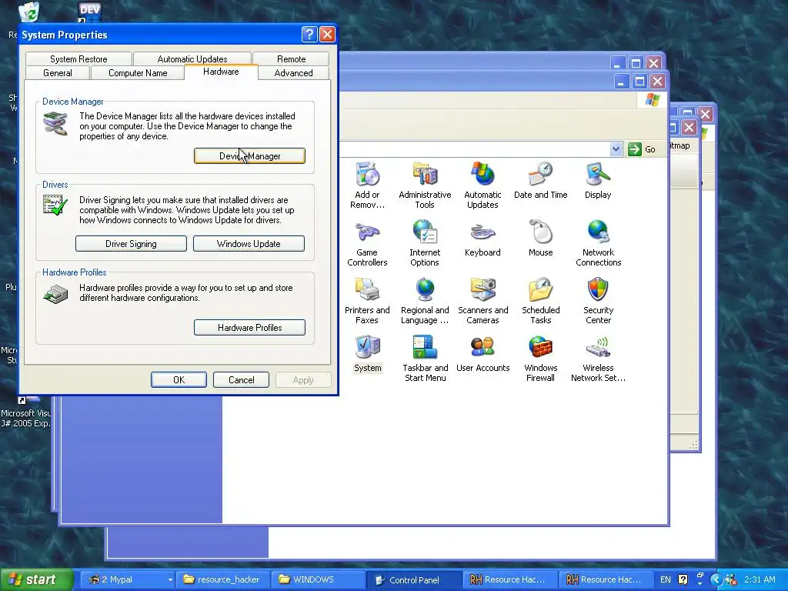This screenshot has width=788, height=591.
Task: Switch to the Automatic Updates tab
Action: coord(192,58)
